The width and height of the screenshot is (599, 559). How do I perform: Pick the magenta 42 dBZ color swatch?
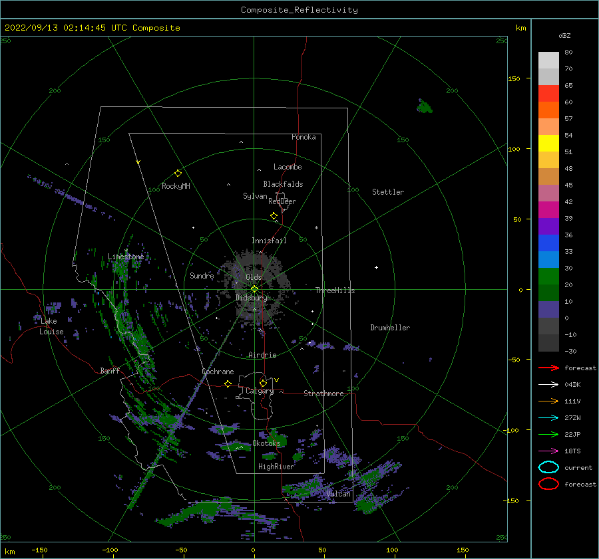tap(548, 209)
